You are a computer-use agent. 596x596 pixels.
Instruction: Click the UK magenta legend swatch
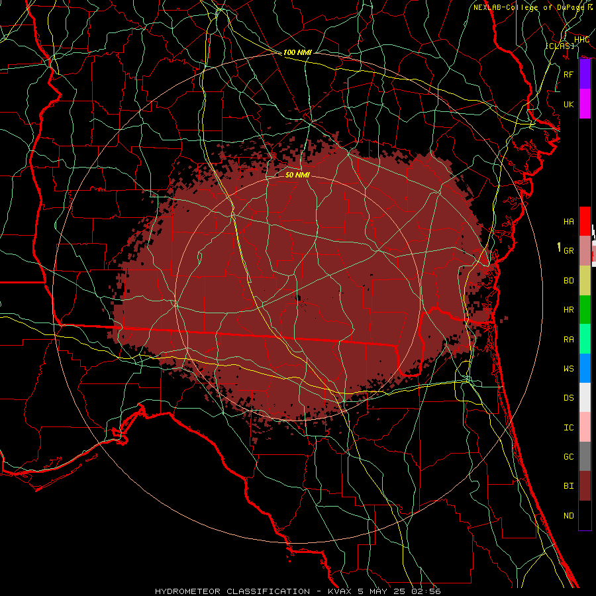585,104
